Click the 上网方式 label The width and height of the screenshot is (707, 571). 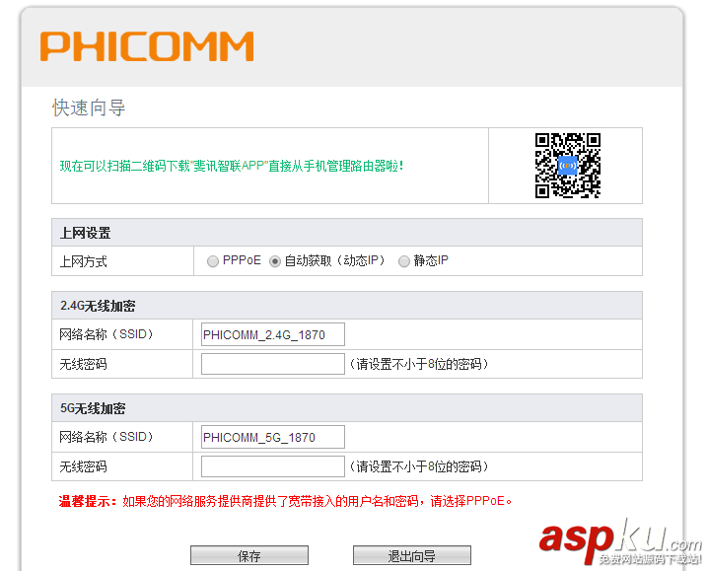pyautogui.click(x=84, y=261)
